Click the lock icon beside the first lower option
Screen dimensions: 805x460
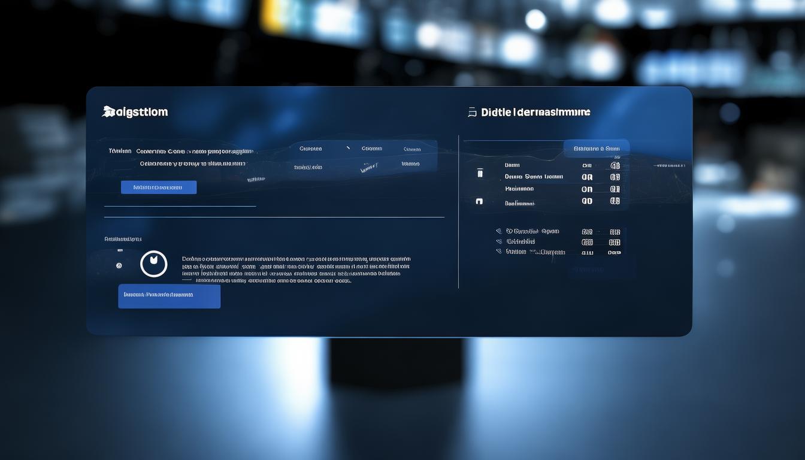(499, 231)
